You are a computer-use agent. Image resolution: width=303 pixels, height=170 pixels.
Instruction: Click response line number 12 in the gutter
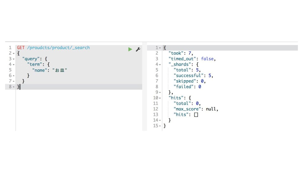(x=156, y=109)
